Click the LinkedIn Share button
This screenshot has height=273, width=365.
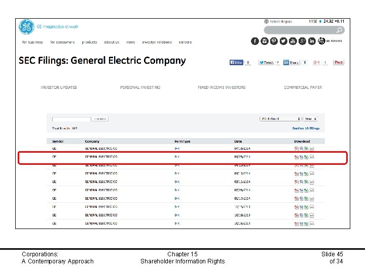[291, 63]
